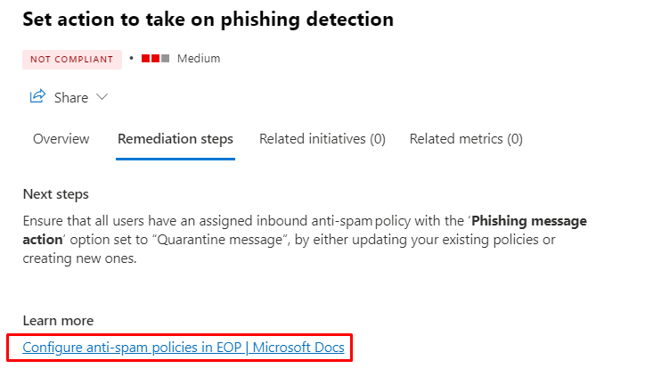645x377 pixels.
Task: Click the Next steps heading
Action: coord(56,194)
